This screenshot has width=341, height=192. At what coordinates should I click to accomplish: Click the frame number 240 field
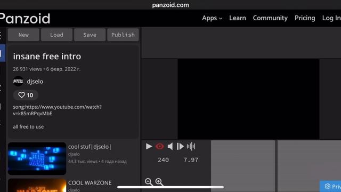(x=164, y=160)
